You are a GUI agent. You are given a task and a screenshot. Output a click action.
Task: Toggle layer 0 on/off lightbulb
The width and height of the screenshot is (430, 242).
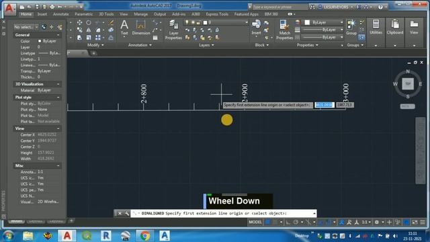(x=187, y=22)
